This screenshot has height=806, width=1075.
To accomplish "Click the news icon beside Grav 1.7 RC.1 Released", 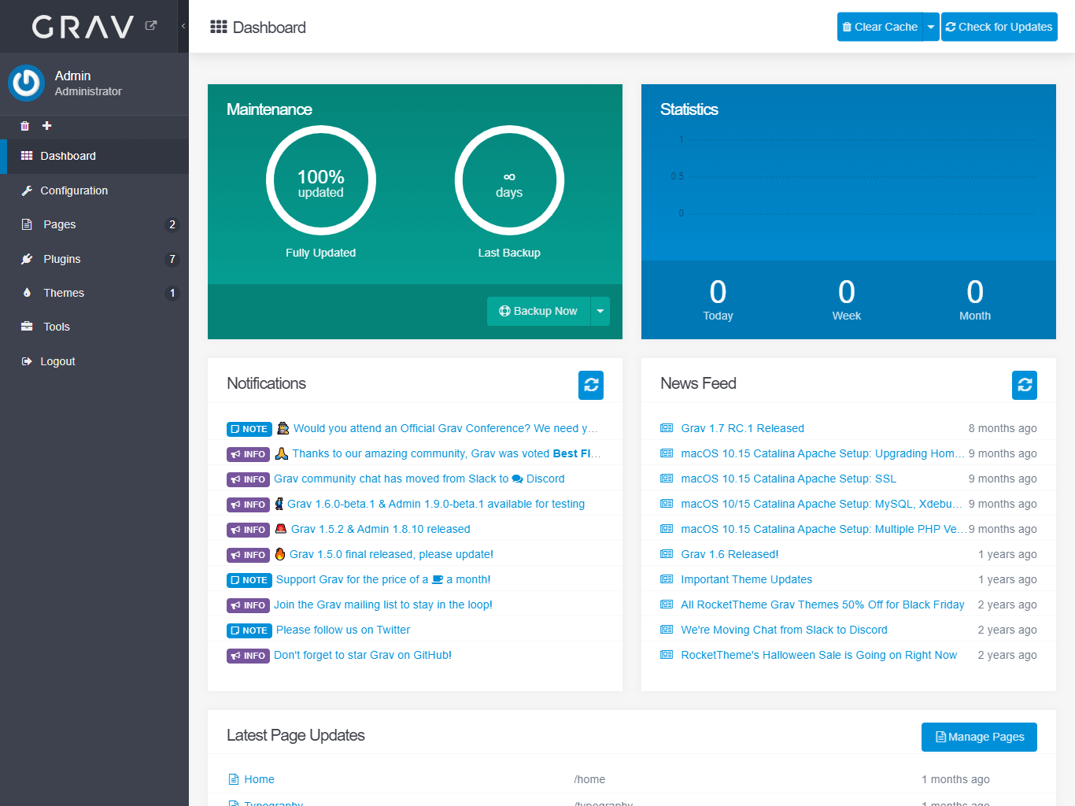I will [x=667, y=428].
